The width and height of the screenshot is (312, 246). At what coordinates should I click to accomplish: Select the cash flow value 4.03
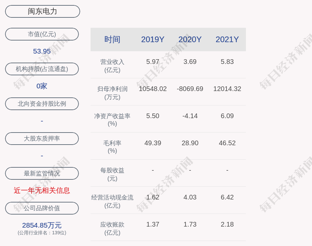pyautogui.click(x=190, y=197)
